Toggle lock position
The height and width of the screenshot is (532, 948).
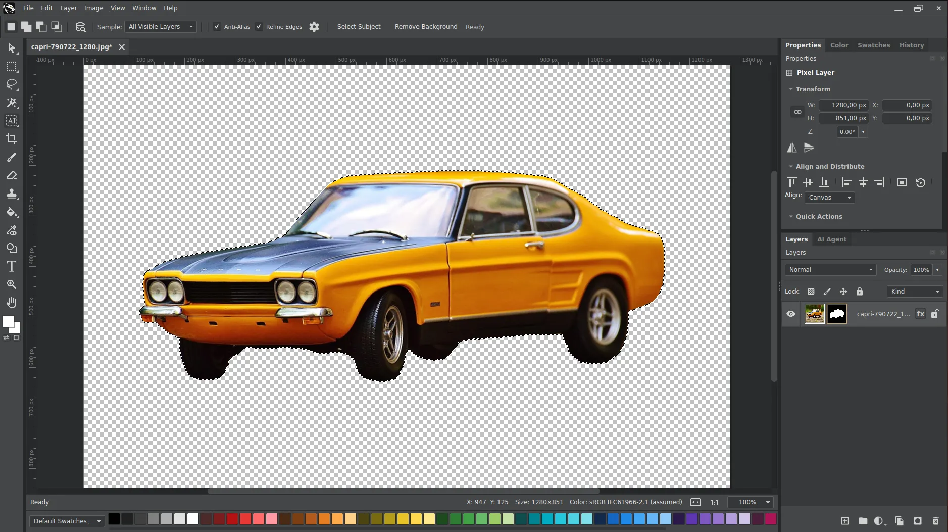click(x=843, y=292)
